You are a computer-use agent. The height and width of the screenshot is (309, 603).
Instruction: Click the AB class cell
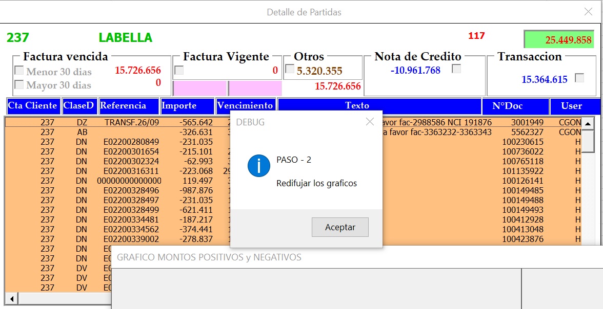pos(82,132)
